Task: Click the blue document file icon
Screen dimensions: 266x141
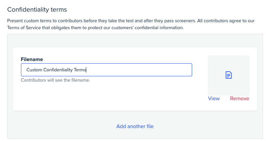Action: tap(228, 75)
